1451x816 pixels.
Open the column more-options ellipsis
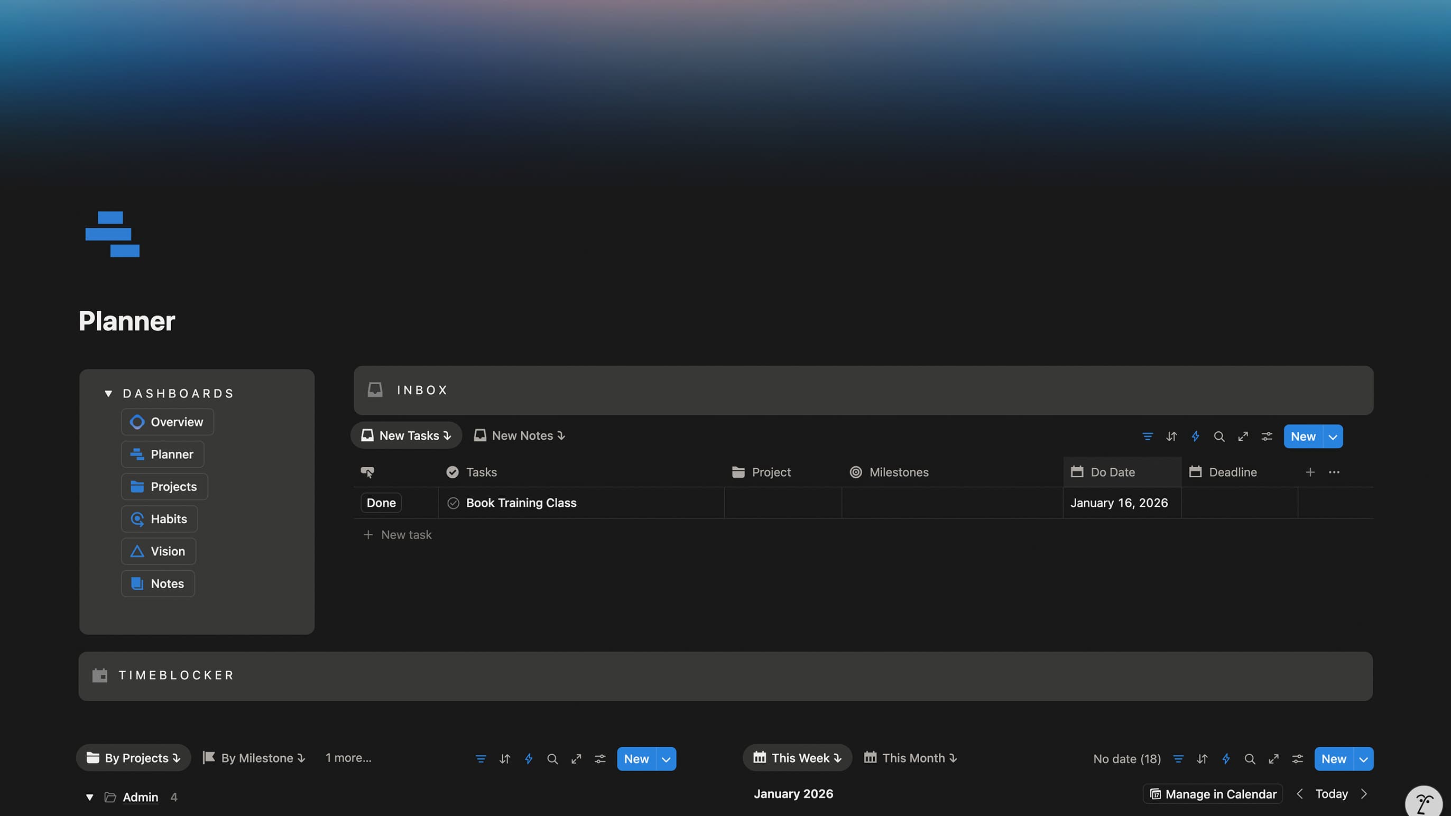click(x=1334, y=472)
